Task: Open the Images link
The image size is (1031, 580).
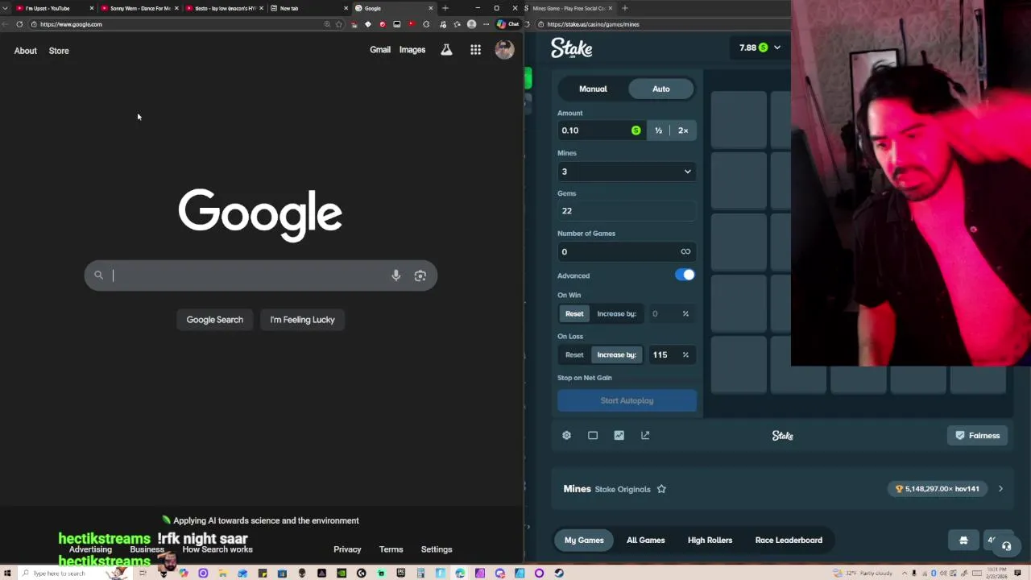Action: pos(412,50)
